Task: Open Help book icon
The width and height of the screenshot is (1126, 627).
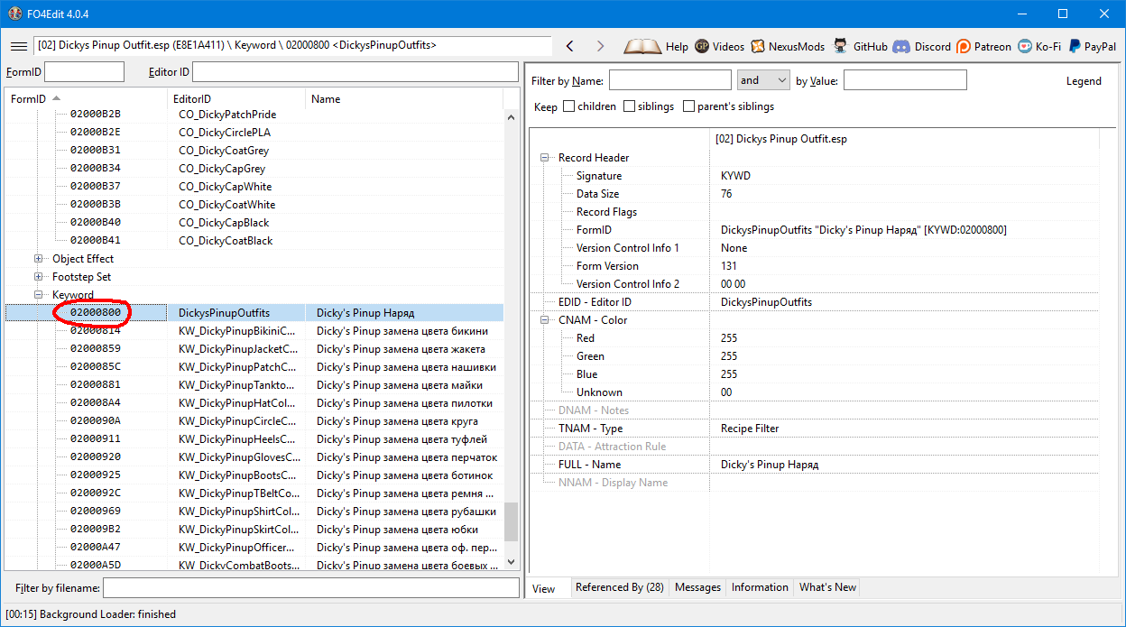Action: [643, 46]
